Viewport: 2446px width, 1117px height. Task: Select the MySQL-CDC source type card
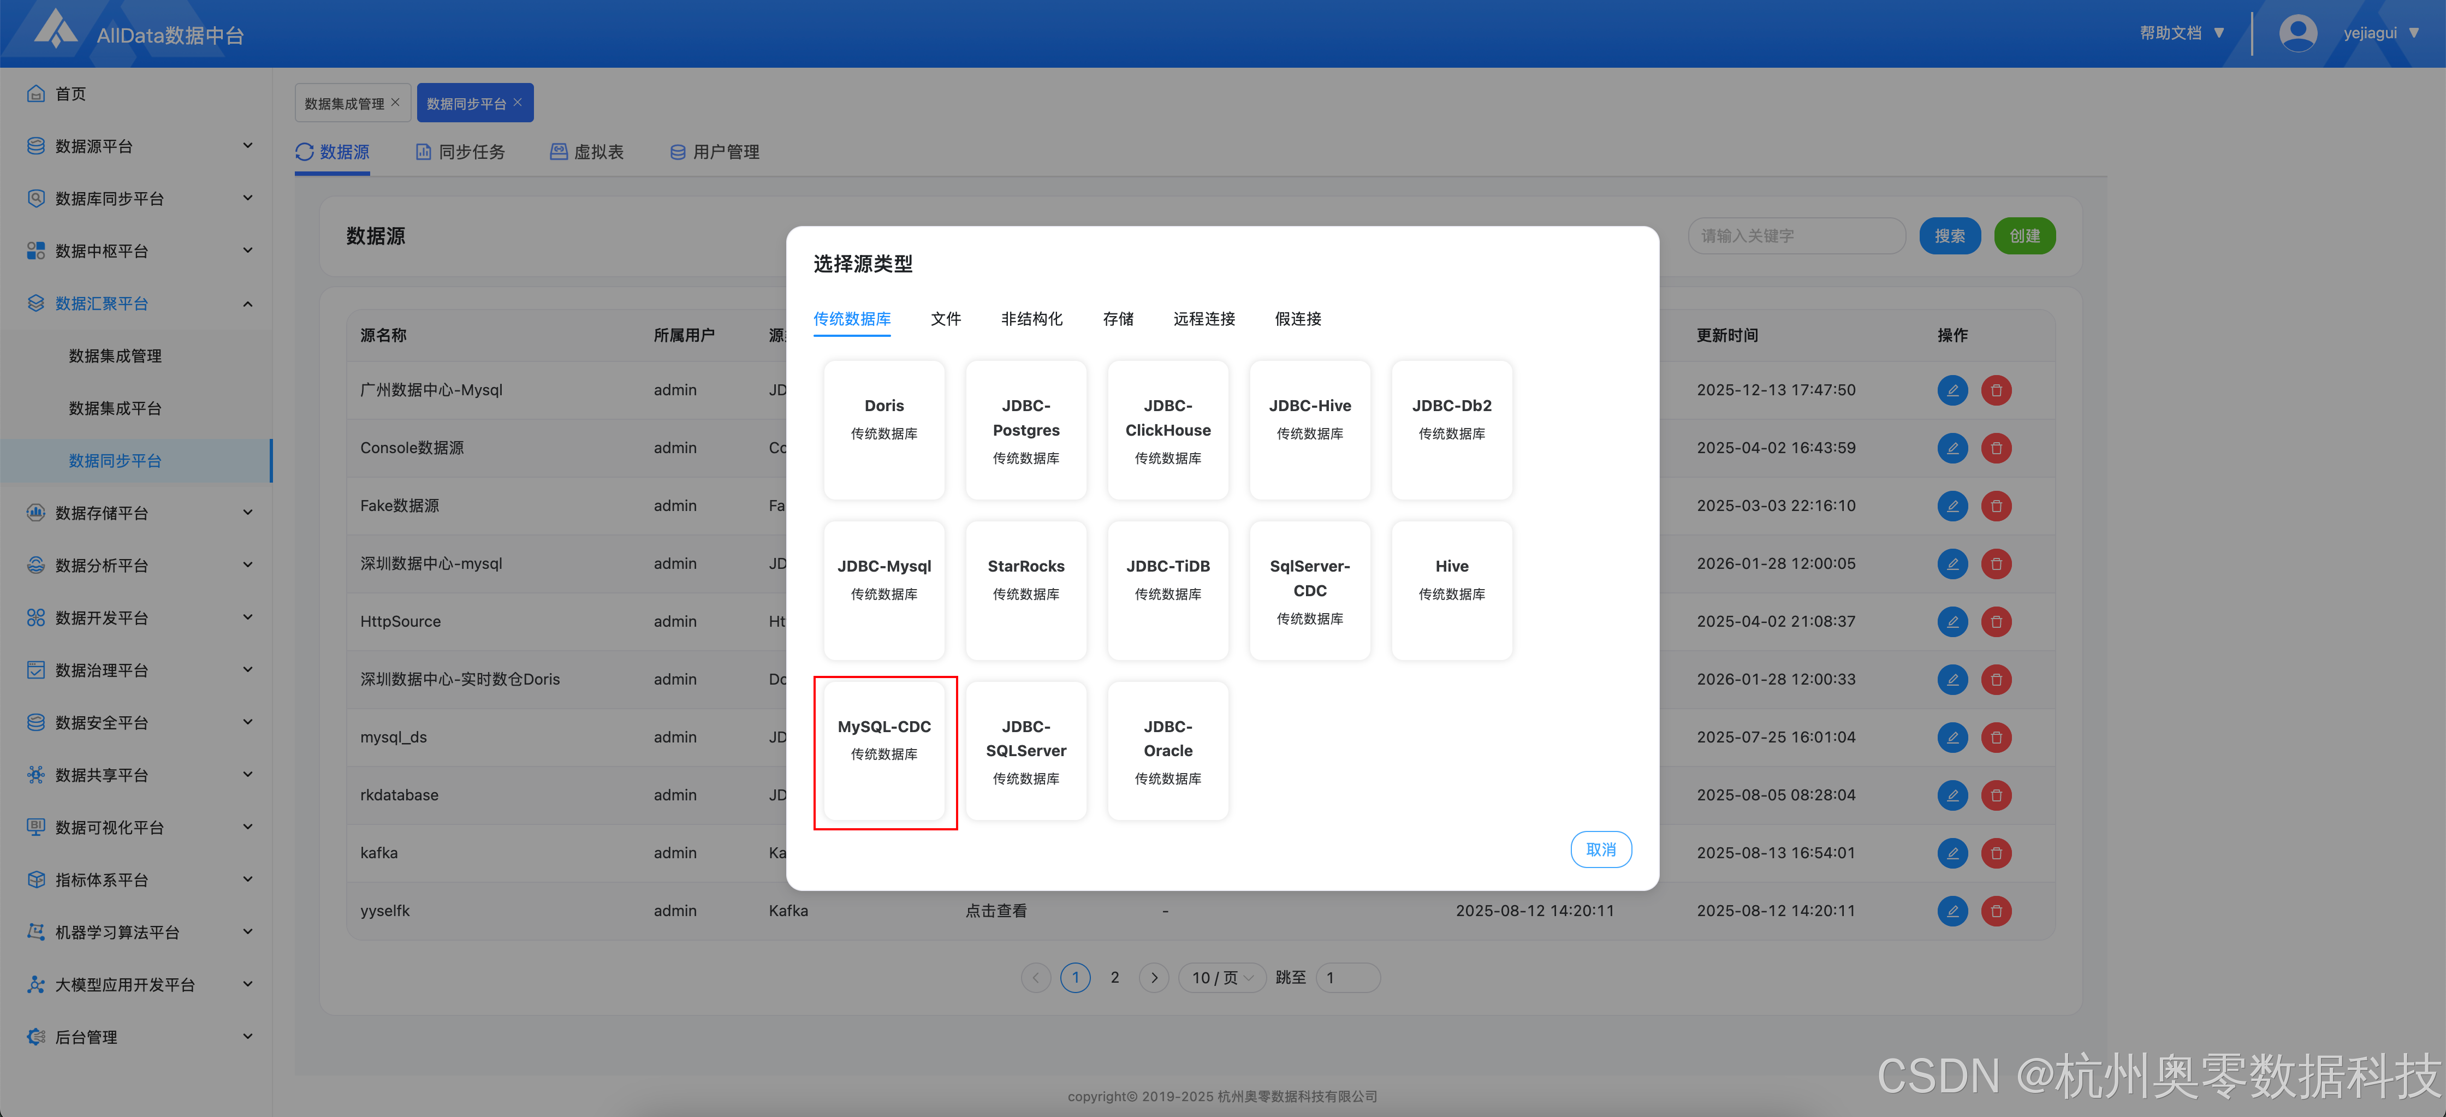point(884,750)
